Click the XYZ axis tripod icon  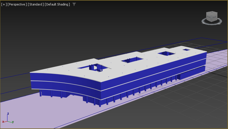(x=8, y=118)
